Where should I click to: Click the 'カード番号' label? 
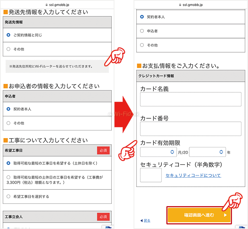(x=155, y=118)
